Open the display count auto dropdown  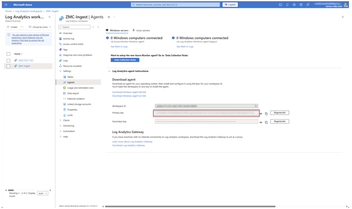click(42, 193)
